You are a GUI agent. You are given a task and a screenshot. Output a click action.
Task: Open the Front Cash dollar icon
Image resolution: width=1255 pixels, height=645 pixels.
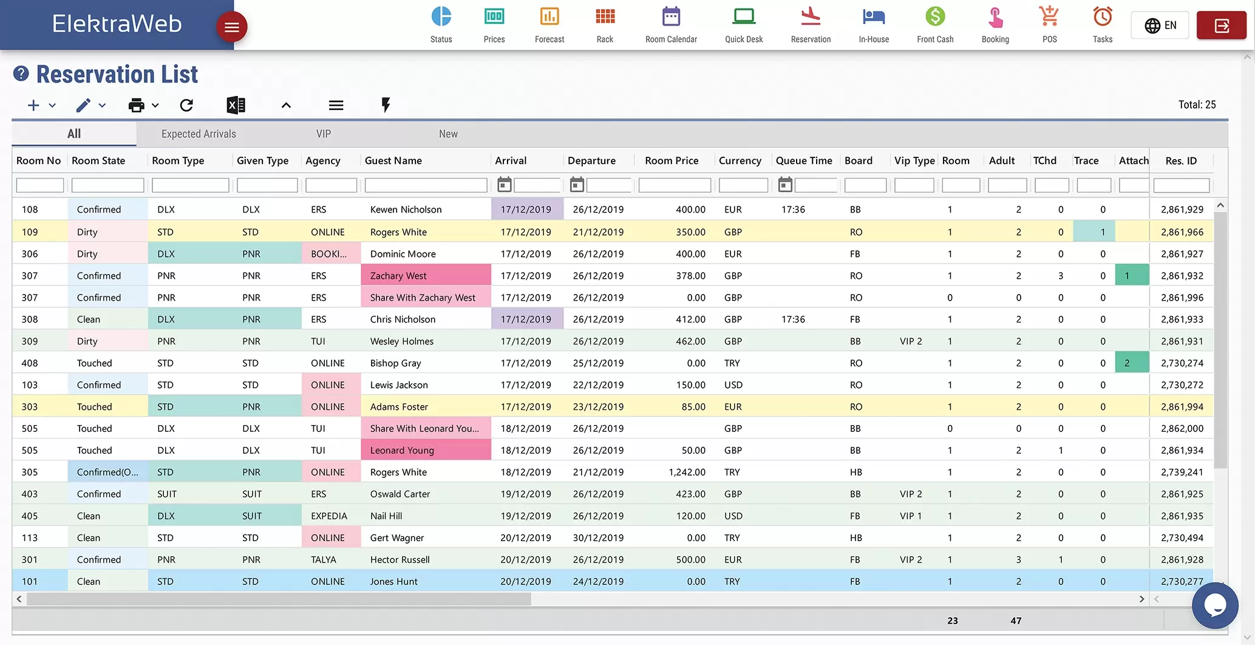935,17
